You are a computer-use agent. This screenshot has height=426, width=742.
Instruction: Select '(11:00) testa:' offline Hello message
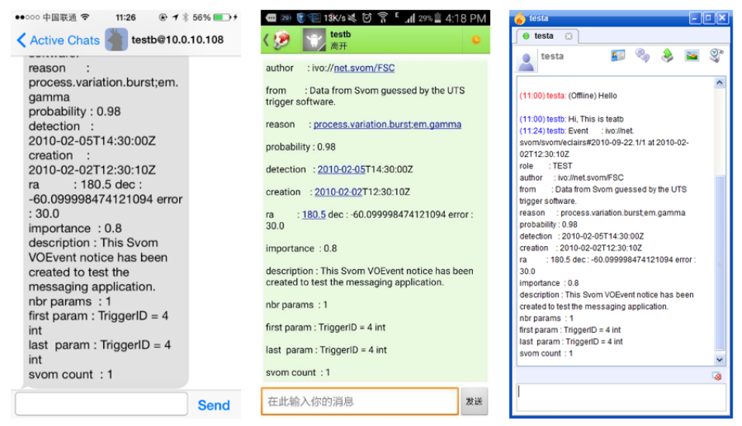click(568, 95)
